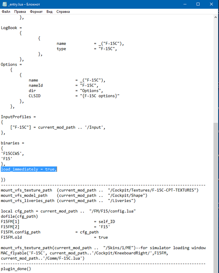
Task: Click the Notepad icon in title bar
Action: point(4,4)
